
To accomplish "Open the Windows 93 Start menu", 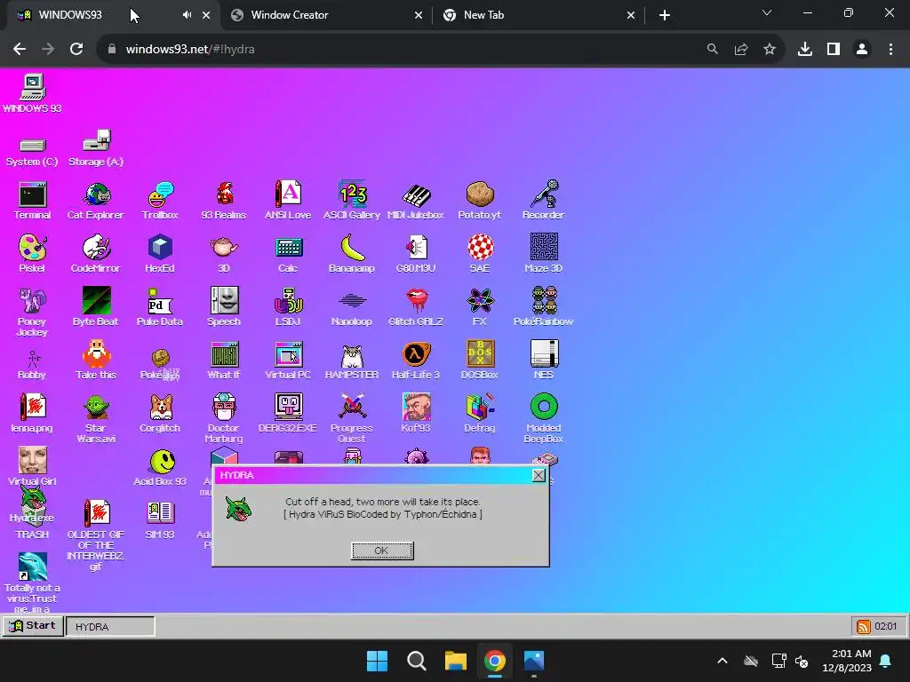I will (33, 626).
